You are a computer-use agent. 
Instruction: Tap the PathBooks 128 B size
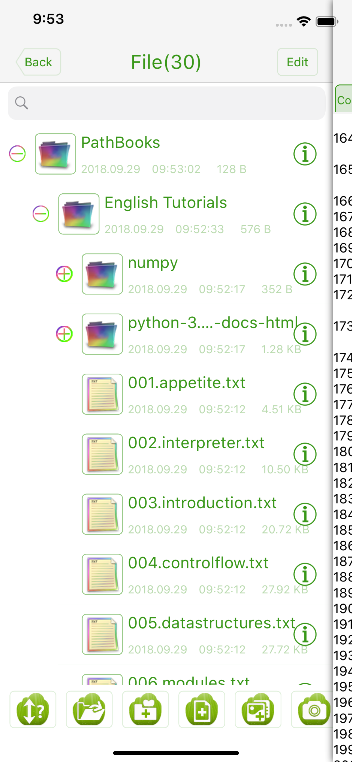[x=232, y=169]
